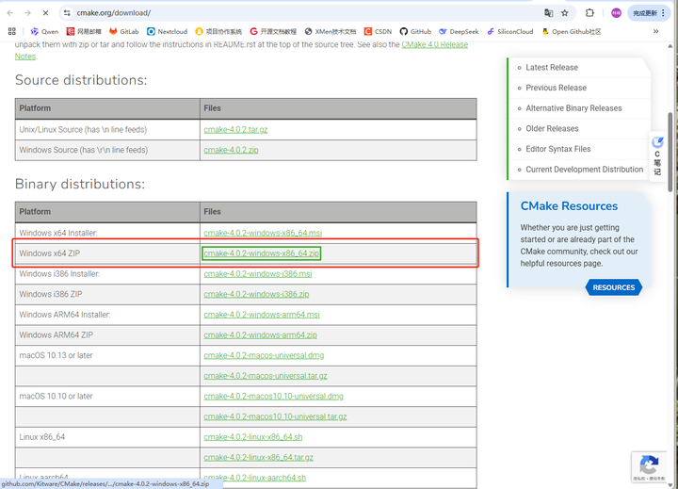The height and width of the screenshot is (489, 678).
Task: Click the scrollbar up arrow
Action: (670, 46)
